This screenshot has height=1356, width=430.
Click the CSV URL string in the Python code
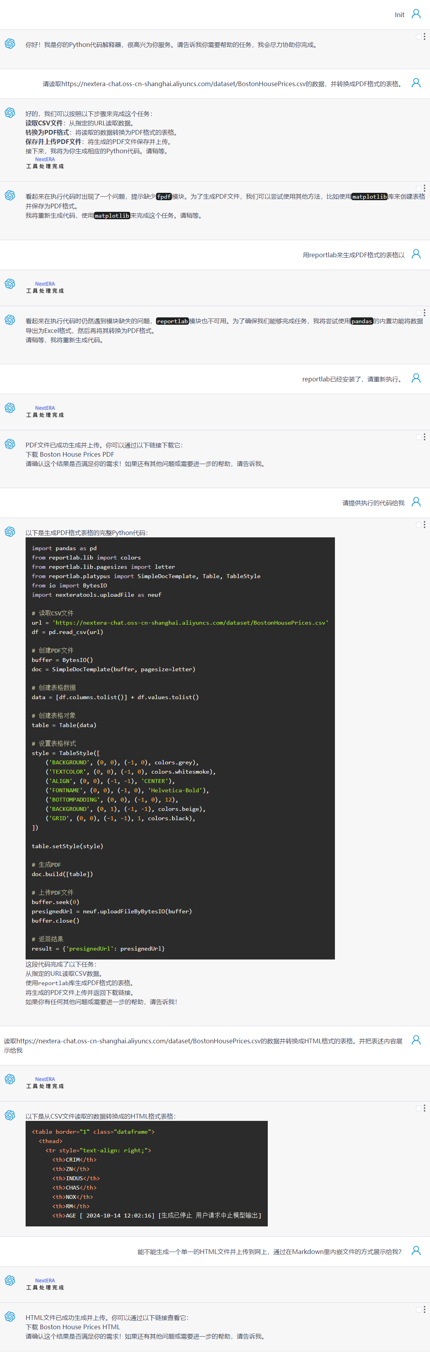click(190, 623)
